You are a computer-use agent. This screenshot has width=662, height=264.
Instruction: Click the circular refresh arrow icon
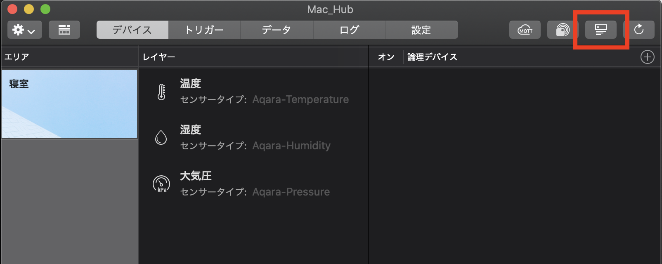pyautogui.click(x=639, y=30)
